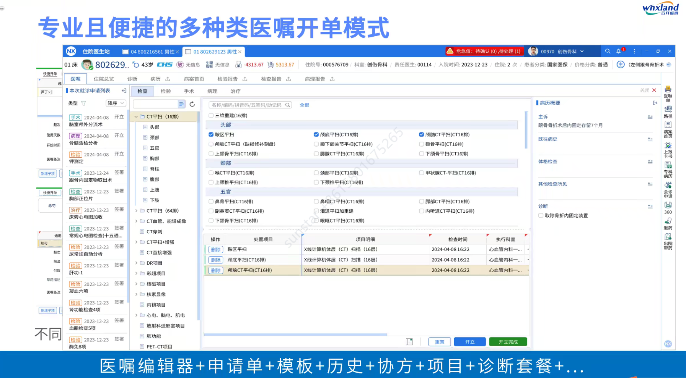
Task: Collapse the 本次就诊申请列表 panel arrow icon
Action: [124, 91]
